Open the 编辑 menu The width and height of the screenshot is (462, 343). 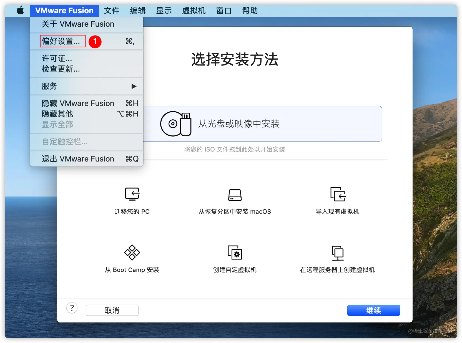138,11
